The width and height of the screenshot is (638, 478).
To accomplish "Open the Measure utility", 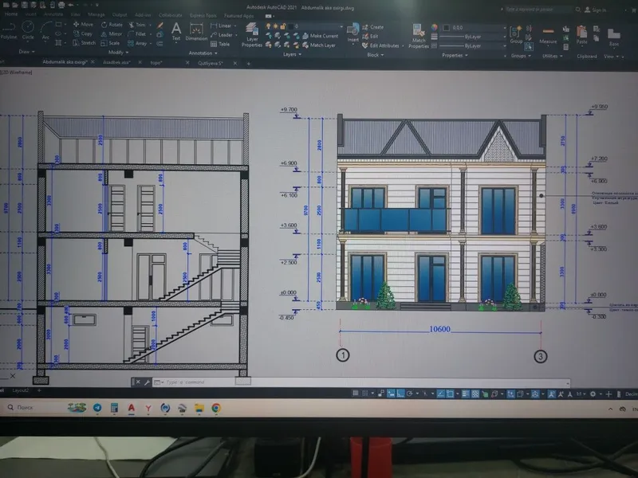I will point(548,36).
